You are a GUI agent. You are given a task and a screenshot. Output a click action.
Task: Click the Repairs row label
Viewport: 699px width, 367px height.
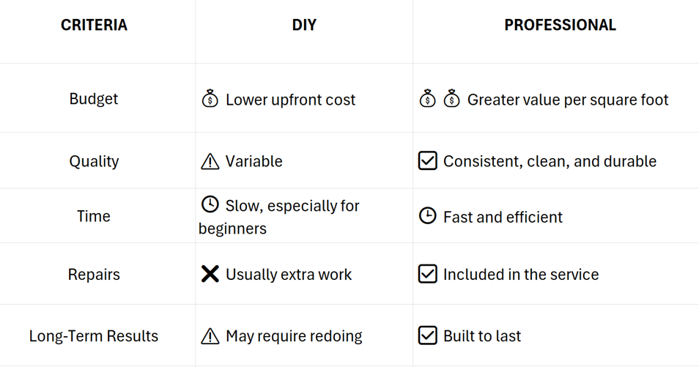click(94, 274)
